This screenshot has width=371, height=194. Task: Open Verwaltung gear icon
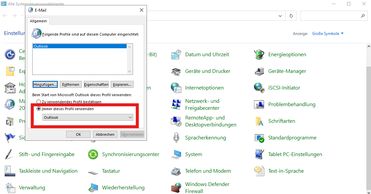tap(10, 188)
